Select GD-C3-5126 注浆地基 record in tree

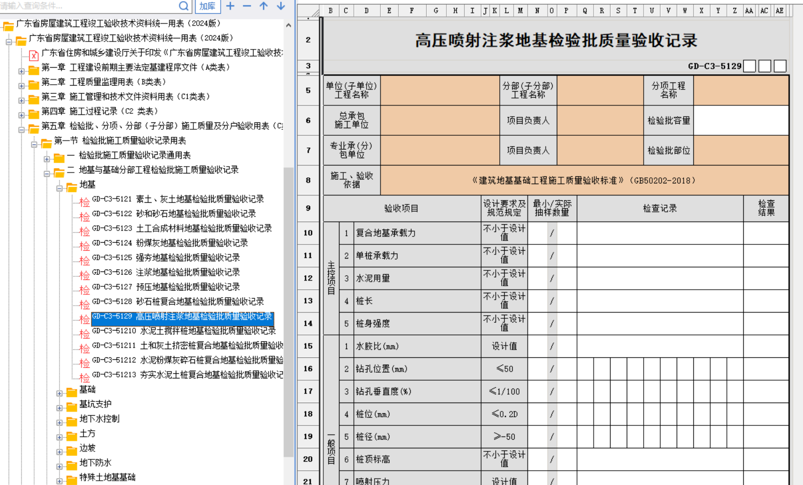(x=187, y=272)
